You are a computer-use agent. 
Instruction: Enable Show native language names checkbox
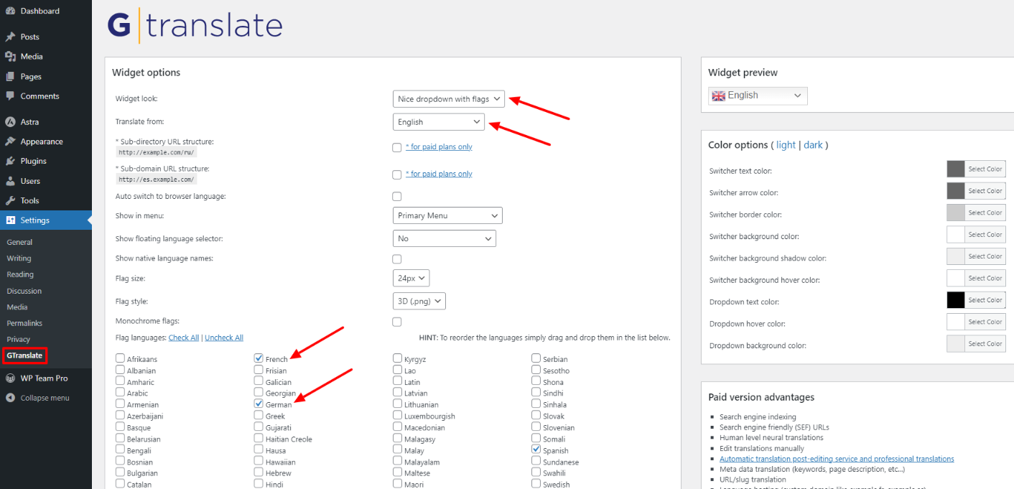[x=397, y=259]
